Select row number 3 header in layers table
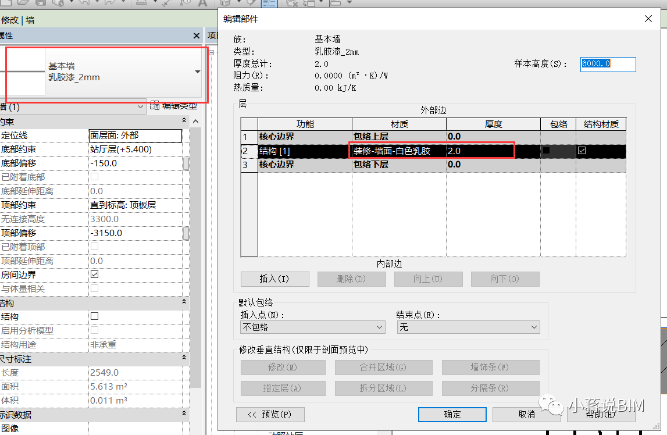This screenshot has height=435, width=667. (249, 165)
